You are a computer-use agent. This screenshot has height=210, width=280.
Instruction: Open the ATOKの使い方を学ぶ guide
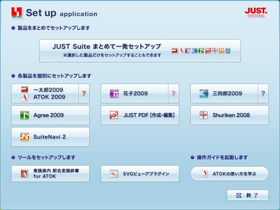tap(230, 174)
